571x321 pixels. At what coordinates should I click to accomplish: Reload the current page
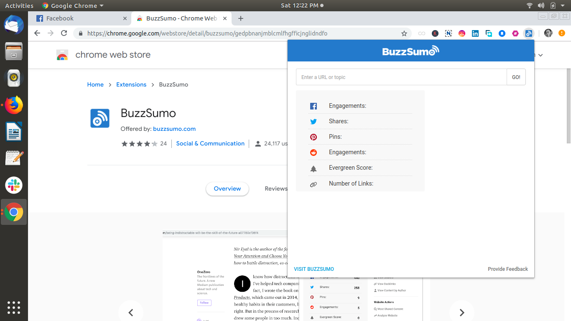point(64,33)
